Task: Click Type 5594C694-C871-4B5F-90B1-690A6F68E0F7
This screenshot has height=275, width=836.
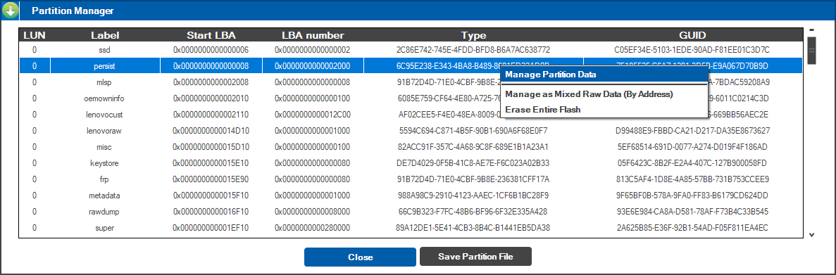Action: tap(473, 131)
